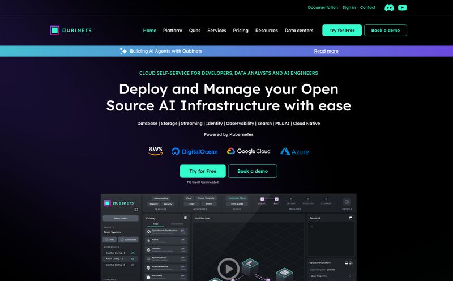Follow the Read more banner link
This screenshot has height=281, width=453.
326,51
